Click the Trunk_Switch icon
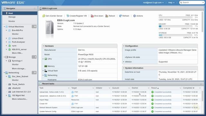This screenshot has width=206, height=116. pyautogui.click(x=9, y=84)
